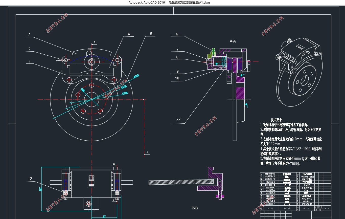The width and height of the screenshot is (345, 219).
Task: Select section marker A above the caliper
Action: [95, 42]
